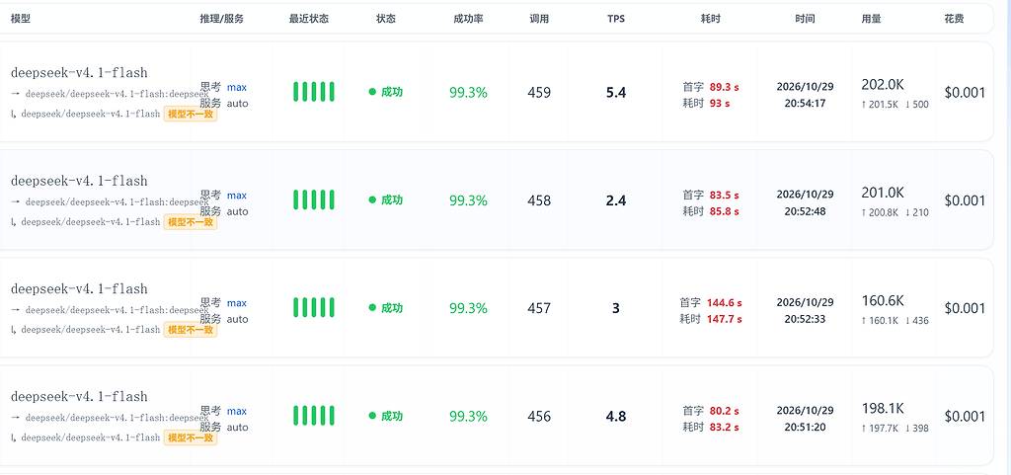This screenshot has width=1011, height=475.
Task: Click the usage value 198.1K
Action: tap(883, 408)
